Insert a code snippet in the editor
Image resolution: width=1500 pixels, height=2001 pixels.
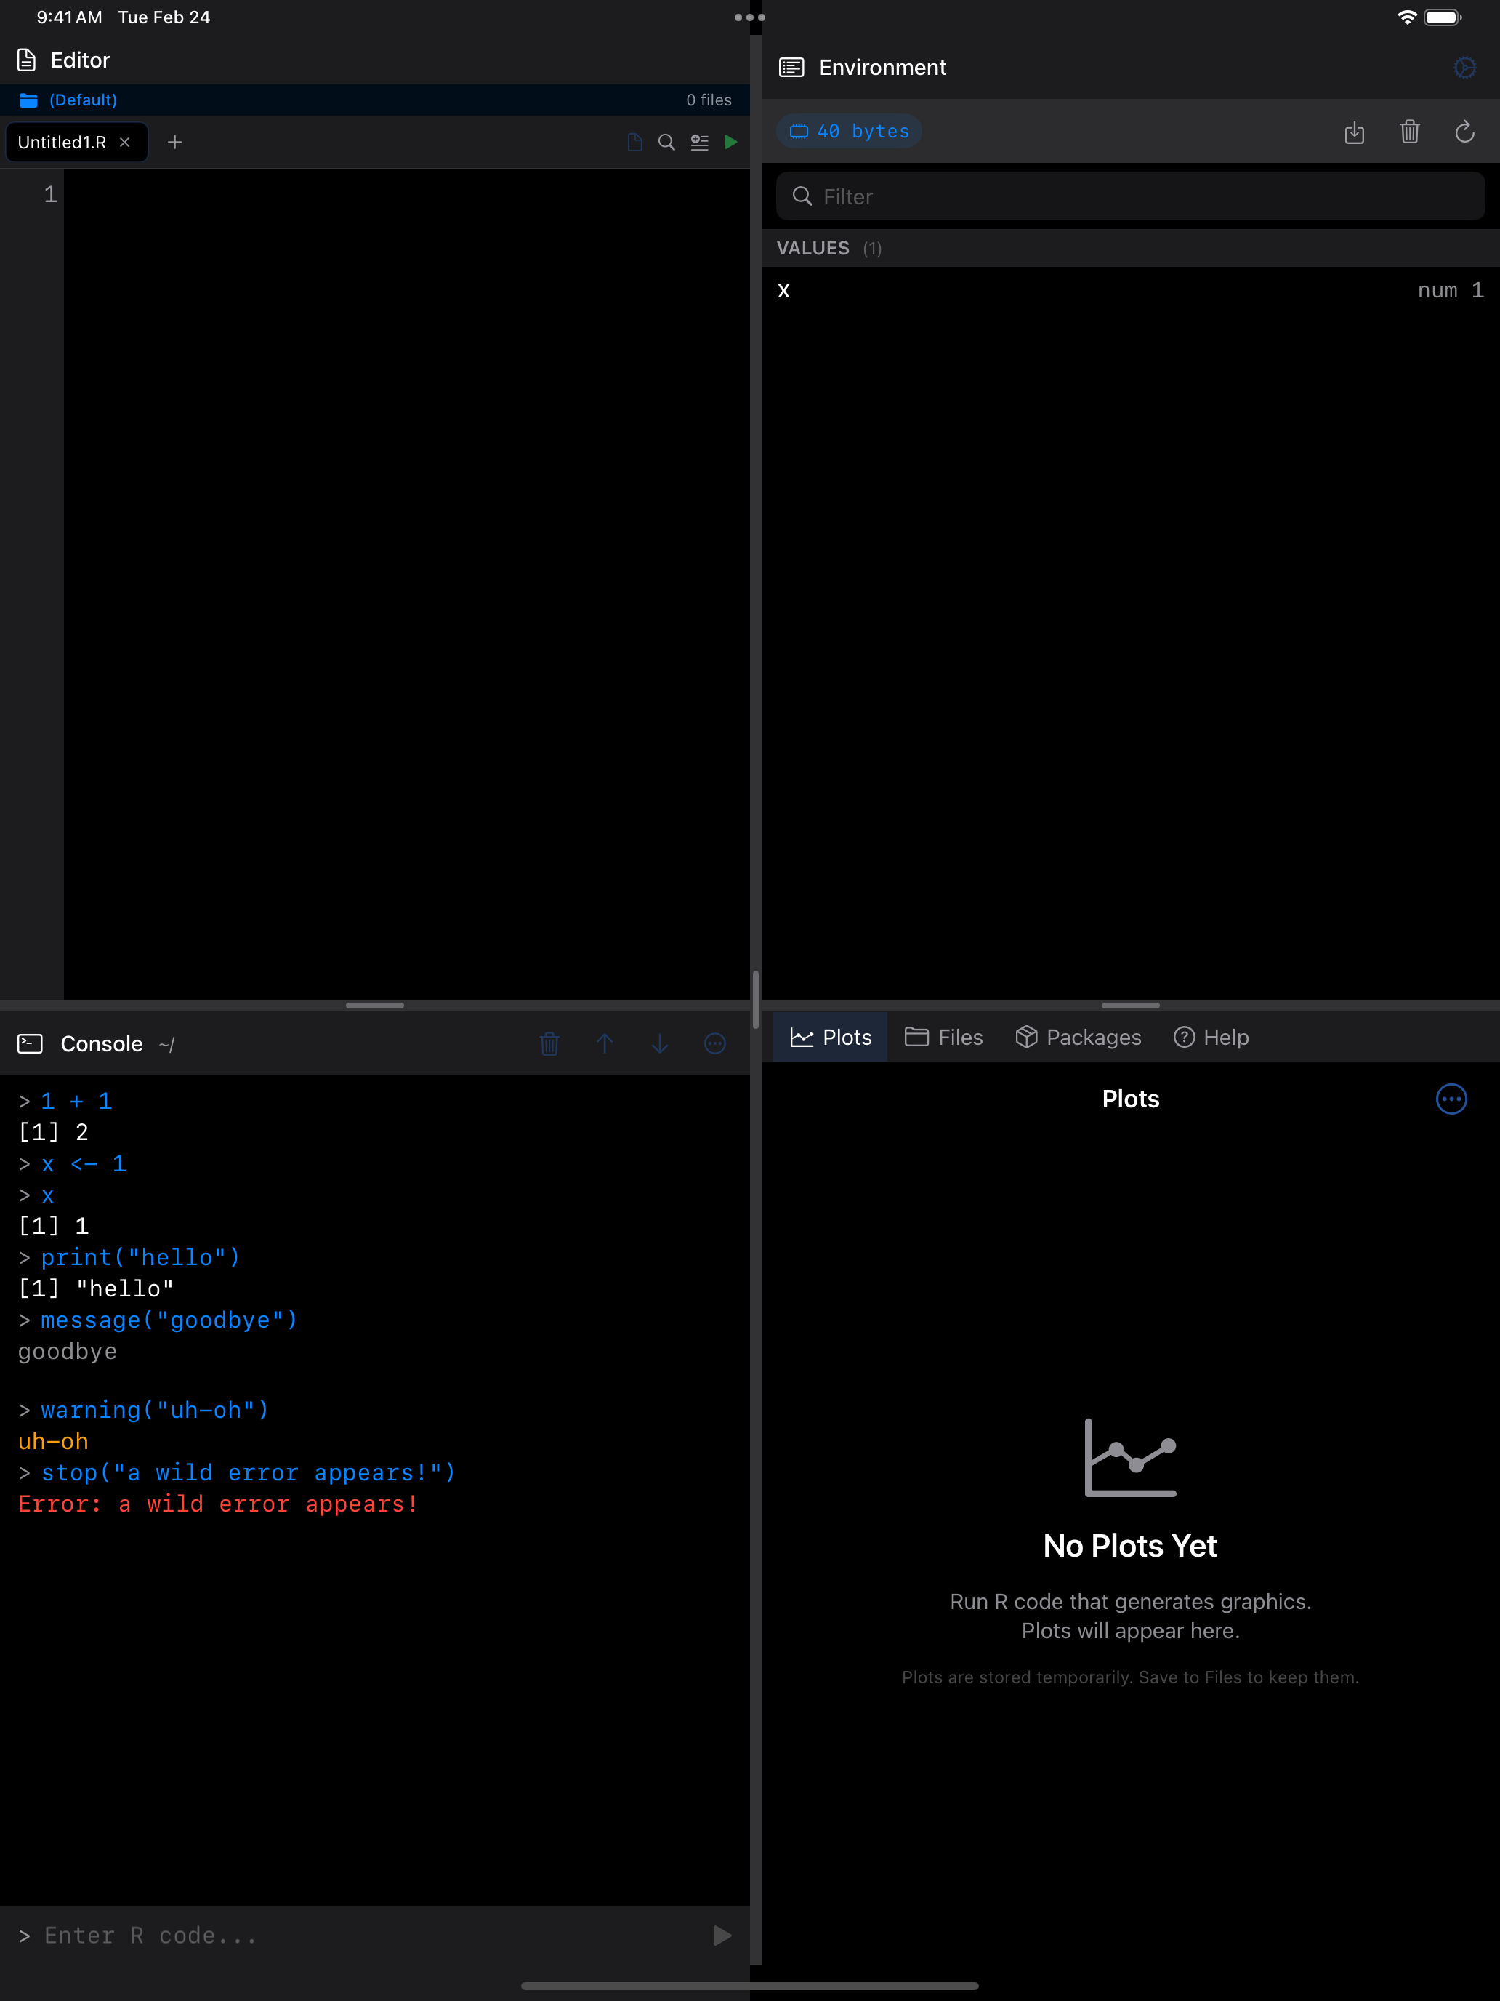pos(699,142)
